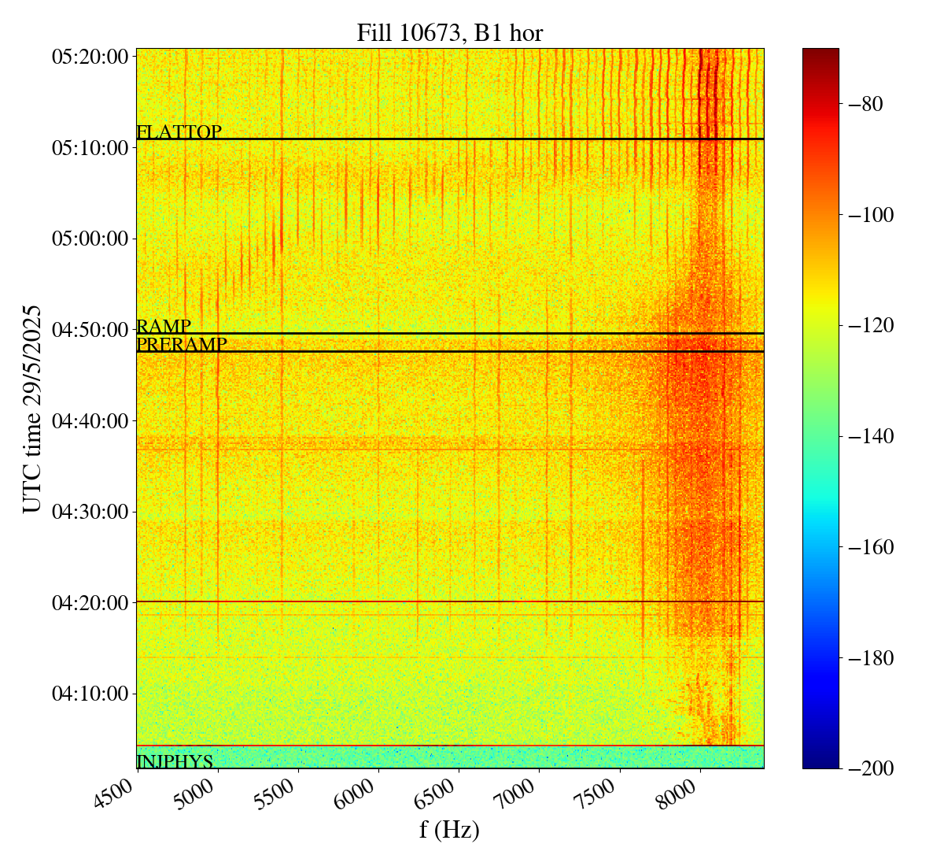This screenshot has width=944, height=866.
Task: Select the PRERAMP marker label
Action: [182, 344]
